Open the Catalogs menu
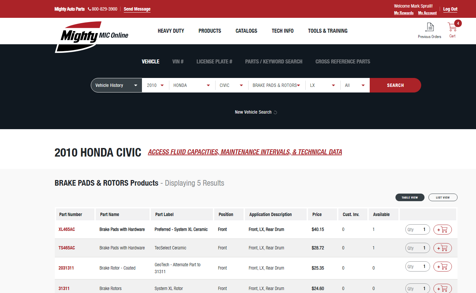This screenshot has height=293, width=476. pyautogui.click(x=246, y=31)
